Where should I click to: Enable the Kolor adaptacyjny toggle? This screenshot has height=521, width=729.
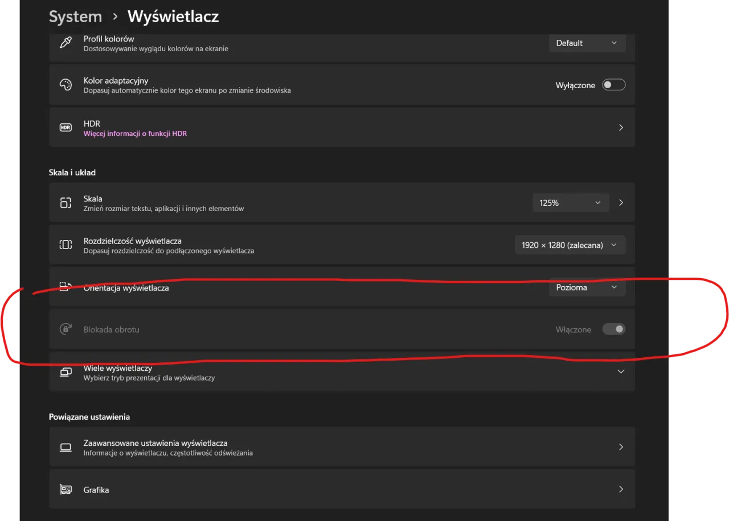coord(613,84)
